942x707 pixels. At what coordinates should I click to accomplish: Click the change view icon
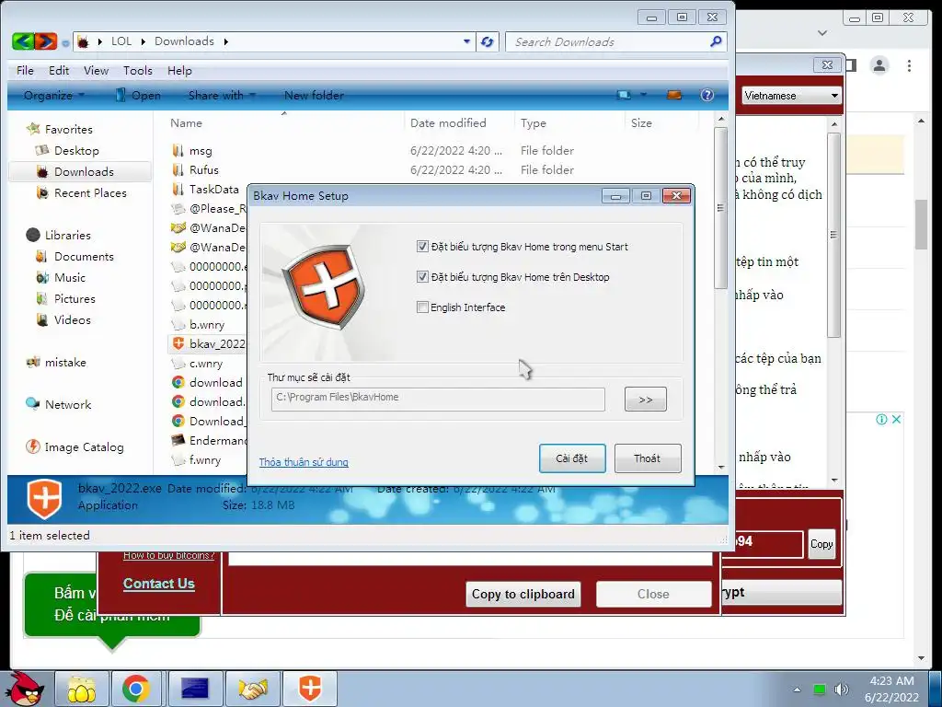[x=625, y=95]
